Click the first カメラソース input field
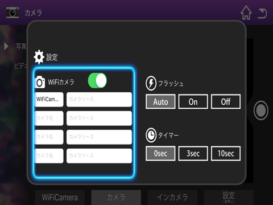273x205 pixels. 99,100
